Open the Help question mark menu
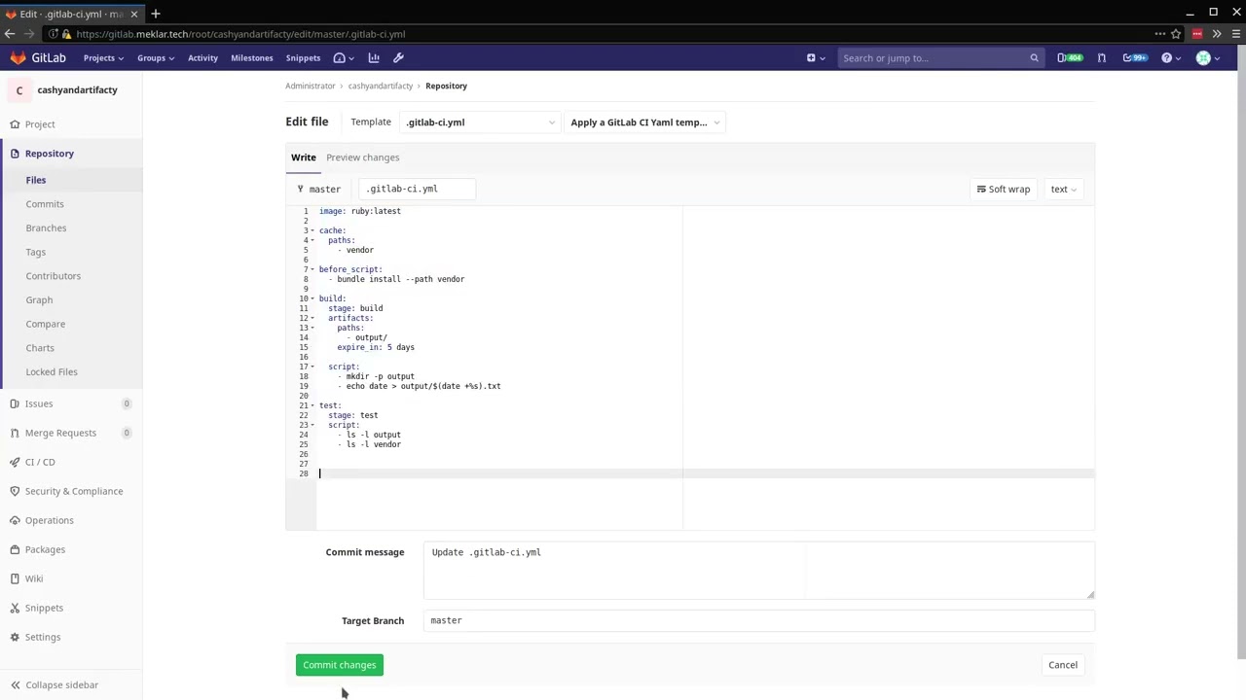 pos(1171,57)
